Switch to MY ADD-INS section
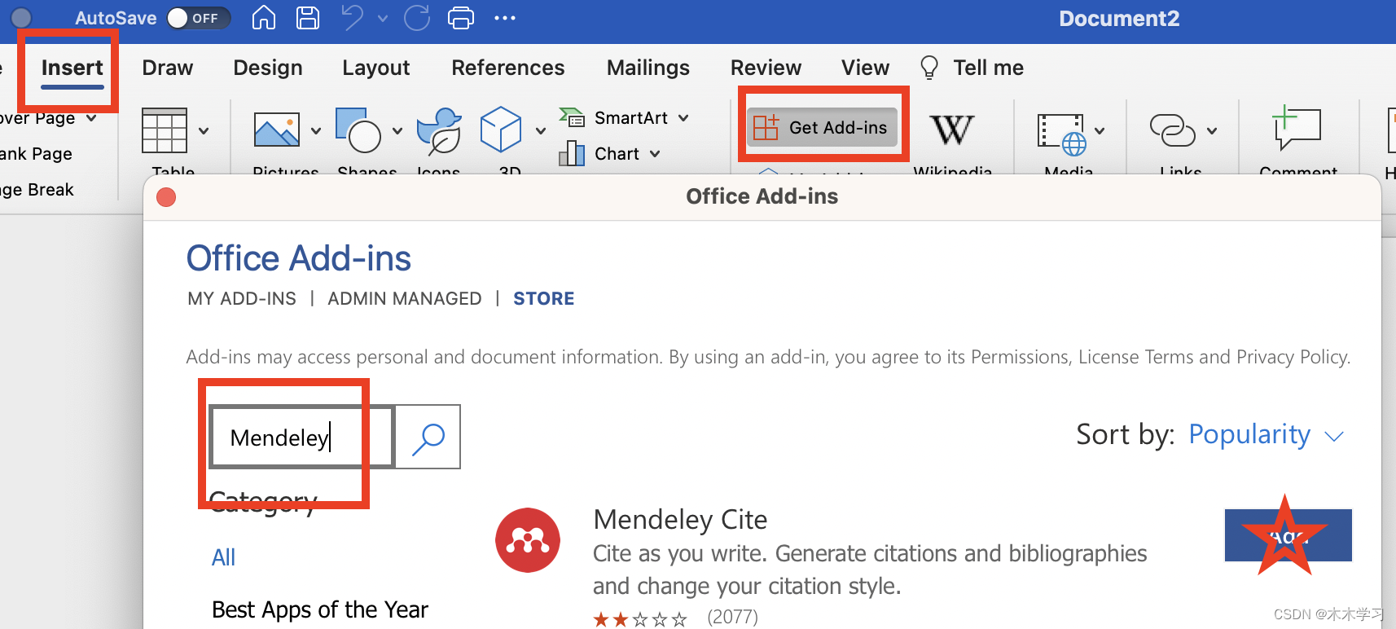Viewport: 1396px width, 629px height. coord(242,299)
